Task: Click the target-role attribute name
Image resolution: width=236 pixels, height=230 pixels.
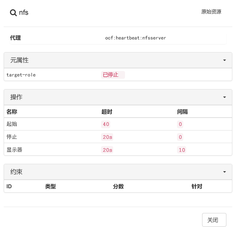Action: coord(21,75)
